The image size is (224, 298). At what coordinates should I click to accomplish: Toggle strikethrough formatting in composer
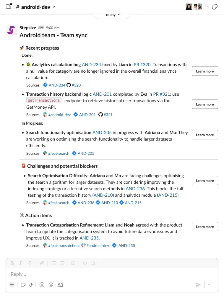pyautogui.click(x=30, y=263)
